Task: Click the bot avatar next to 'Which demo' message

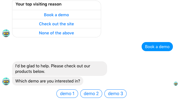Action: [6, 81]
